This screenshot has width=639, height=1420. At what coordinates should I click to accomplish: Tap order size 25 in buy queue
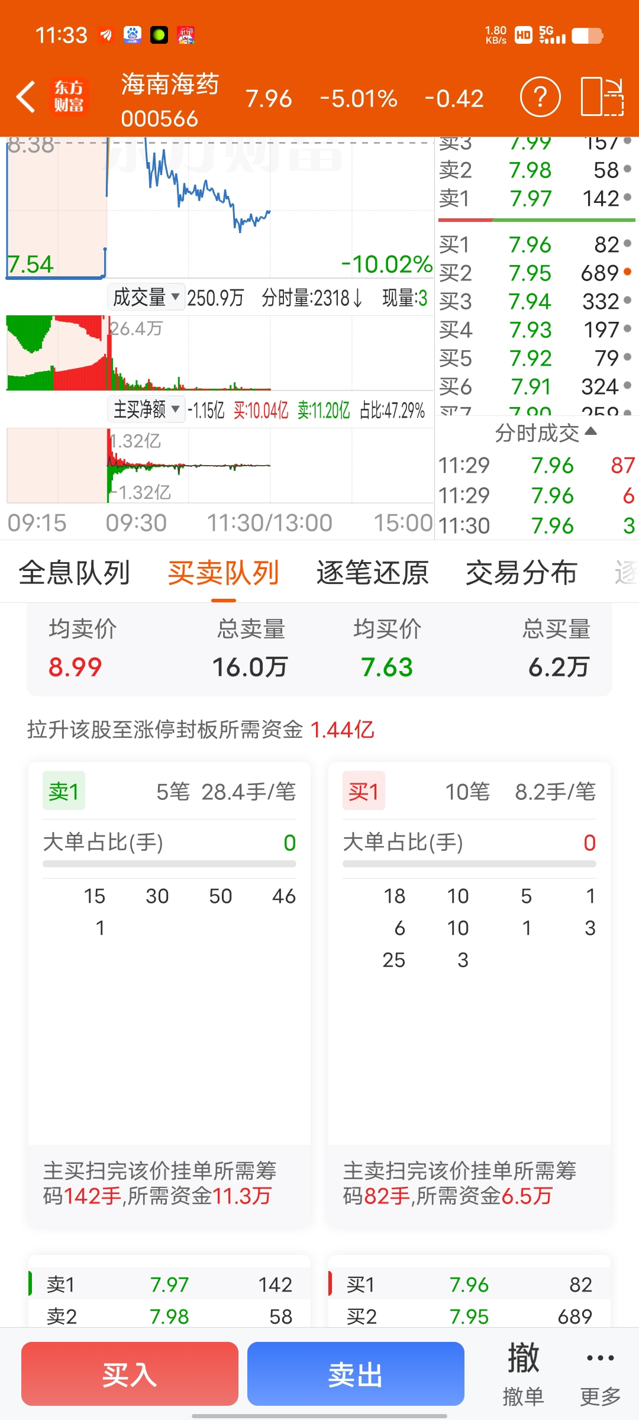point(393,960)
